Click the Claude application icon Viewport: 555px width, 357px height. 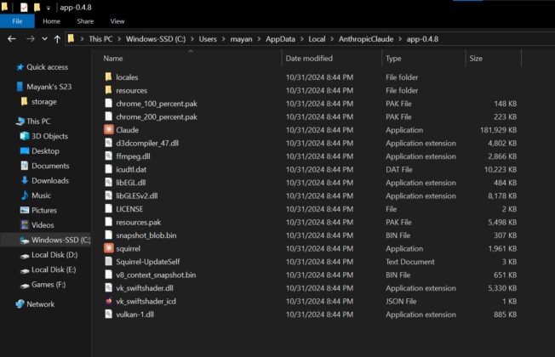[x=108, y=130]
